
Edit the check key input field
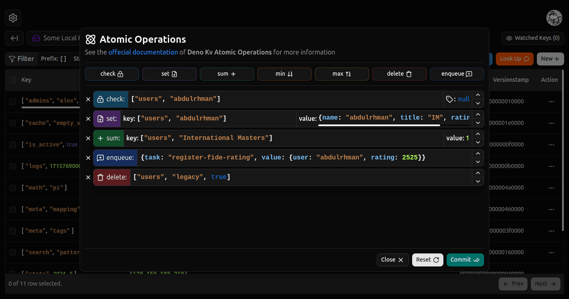tap(285, 99)
